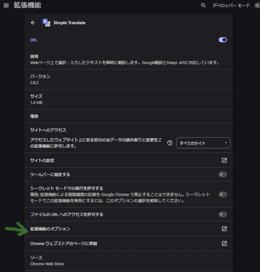Click the サイトの設定 row label

pyautogui.click(x=42, y=160)
